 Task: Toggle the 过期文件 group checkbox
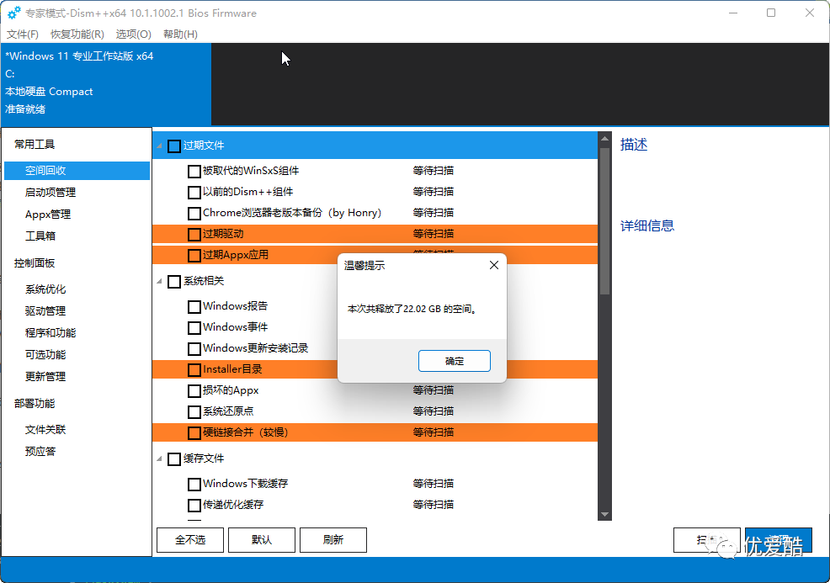174,146
